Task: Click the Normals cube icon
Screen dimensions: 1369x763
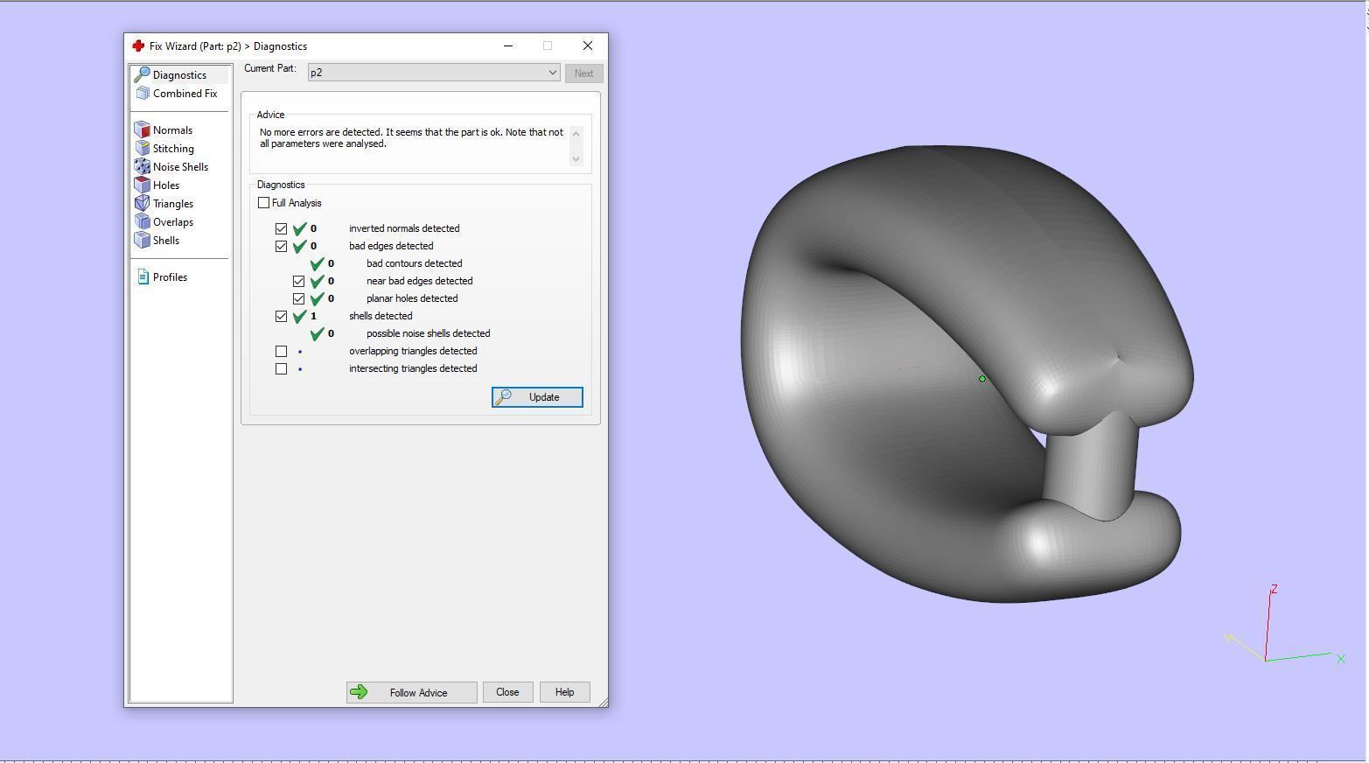Action: click(143, 130)
